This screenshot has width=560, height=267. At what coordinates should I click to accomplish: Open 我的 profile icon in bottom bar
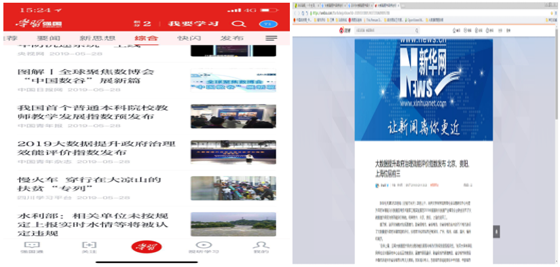tap(261, 245)
